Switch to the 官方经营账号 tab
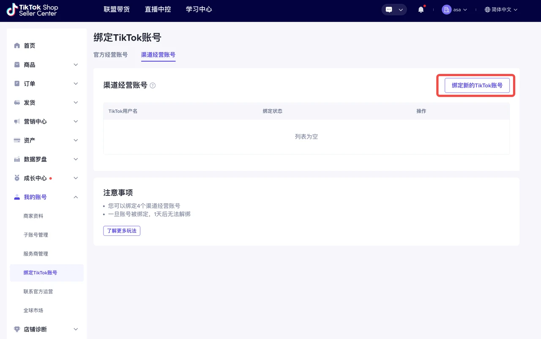 coord(110,55)
